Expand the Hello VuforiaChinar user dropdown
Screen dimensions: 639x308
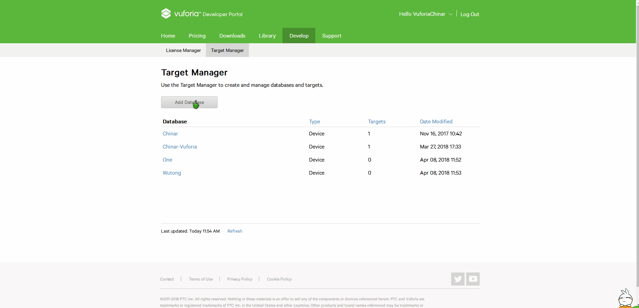[x=426, y=14]
